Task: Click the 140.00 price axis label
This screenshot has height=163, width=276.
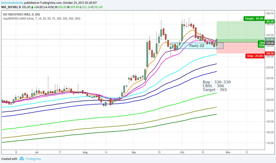Action: pyautogui.click(x=270, y=143)
